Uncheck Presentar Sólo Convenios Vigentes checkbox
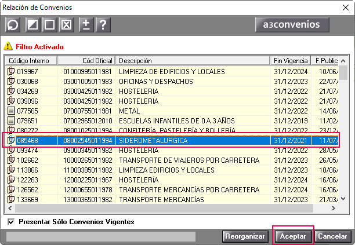The width and height of the screenshot is (355, 245). (x=11, y=222)
